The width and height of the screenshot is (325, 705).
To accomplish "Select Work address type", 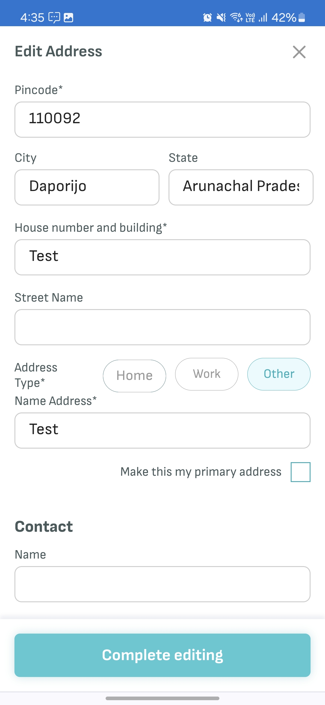I will [207, 374].
